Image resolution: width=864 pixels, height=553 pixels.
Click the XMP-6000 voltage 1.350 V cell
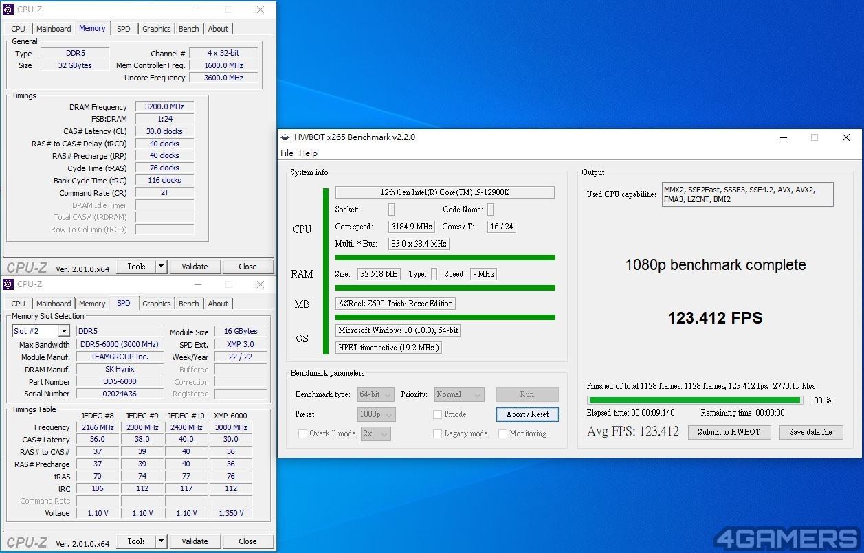coord(231,513)
